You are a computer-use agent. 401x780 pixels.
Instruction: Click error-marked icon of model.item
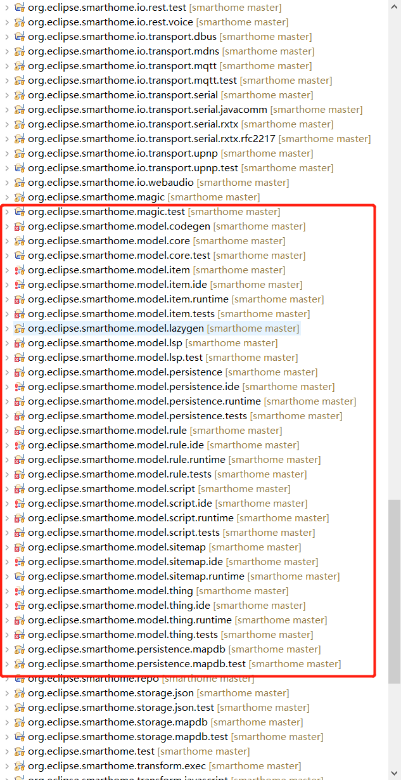20,270
